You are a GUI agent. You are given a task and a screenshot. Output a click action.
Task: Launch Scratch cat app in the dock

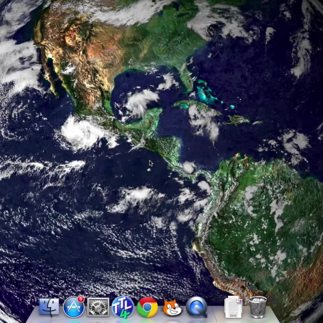click(x=172, y=308)
